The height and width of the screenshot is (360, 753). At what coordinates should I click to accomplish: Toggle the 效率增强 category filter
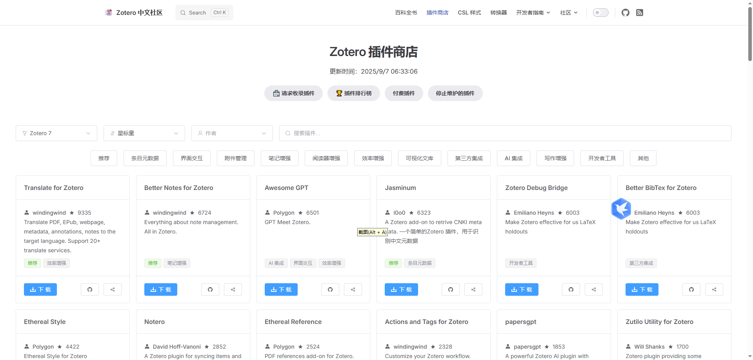373,158
